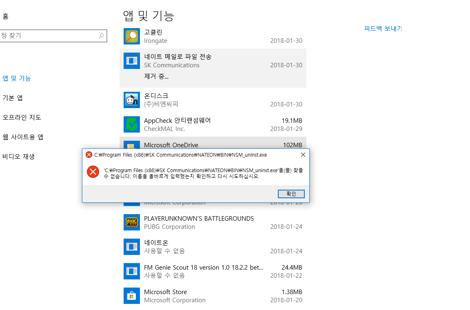Select the Microsoft OneDrive entry
The height and width of the screenshot is (310, 470).
click(213, 143)
